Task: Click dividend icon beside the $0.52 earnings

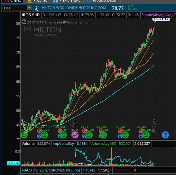Action: [x=125, y=135]
